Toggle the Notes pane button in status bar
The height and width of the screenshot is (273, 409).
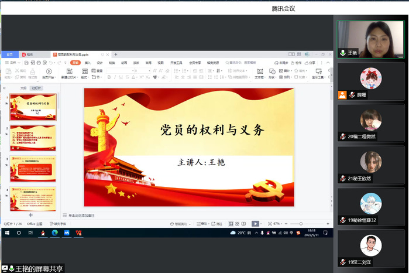tap(202, 224)
